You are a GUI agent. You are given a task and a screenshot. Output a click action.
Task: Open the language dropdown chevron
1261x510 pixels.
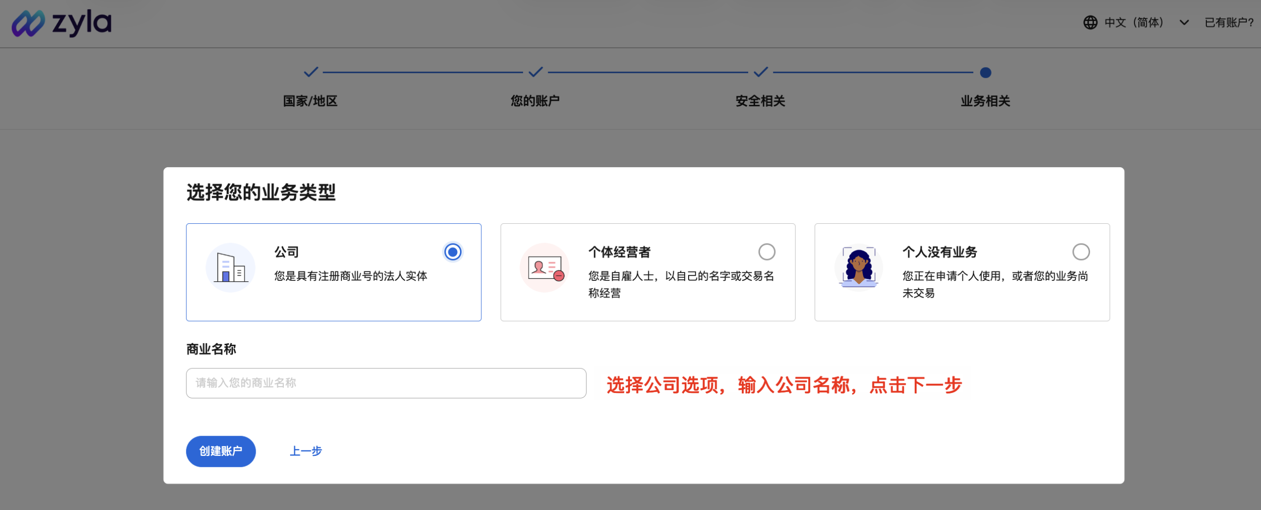pos(1184,22)
